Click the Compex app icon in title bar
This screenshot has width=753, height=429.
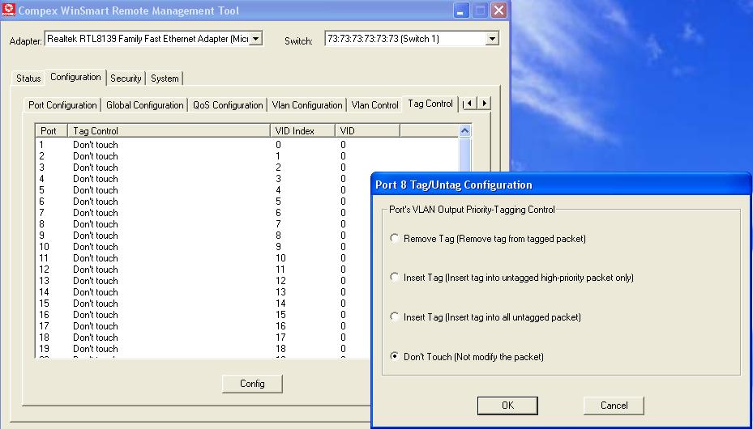(9, 11)
